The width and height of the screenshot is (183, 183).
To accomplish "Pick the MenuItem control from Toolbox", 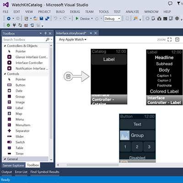I will tap(23, 125).
